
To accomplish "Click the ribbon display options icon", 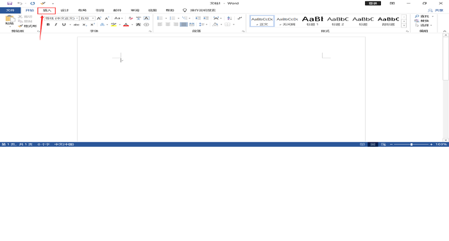I will point(393,3).
